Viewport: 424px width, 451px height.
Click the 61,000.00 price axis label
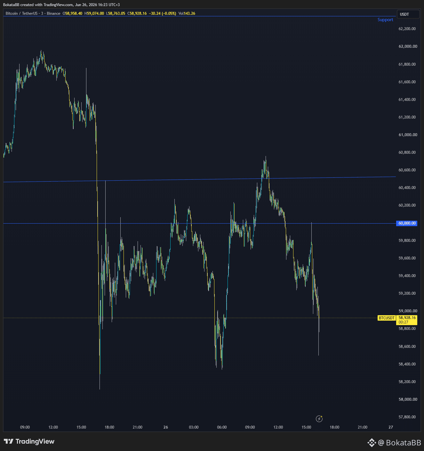(x=408, y=135)
